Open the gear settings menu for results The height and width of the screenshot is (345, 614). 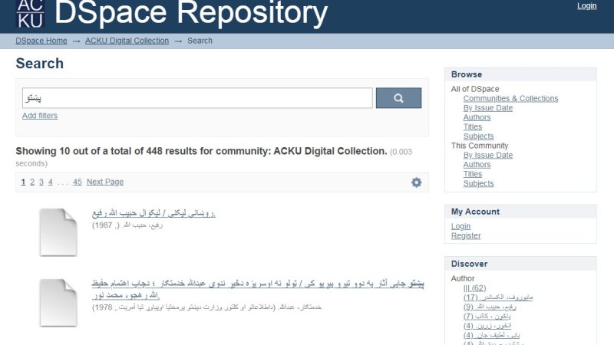tap(416, 182)
